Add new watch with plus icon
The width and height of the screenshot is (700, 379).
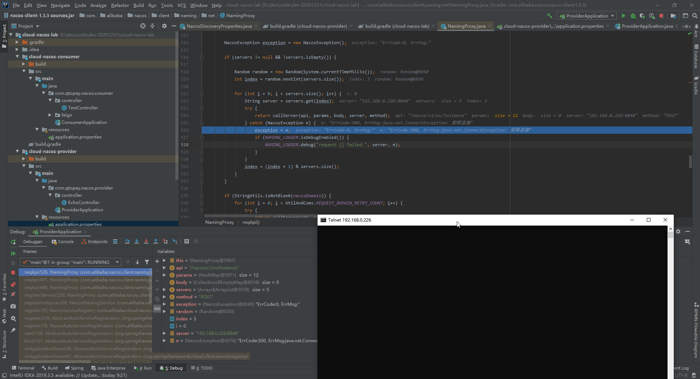click(x=157, y=261)
